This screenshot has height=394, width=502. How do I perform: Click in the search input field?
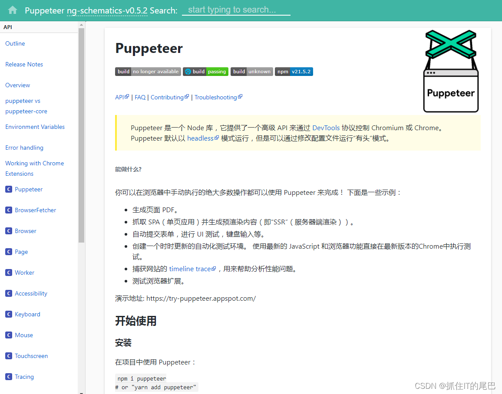(236, 10)
